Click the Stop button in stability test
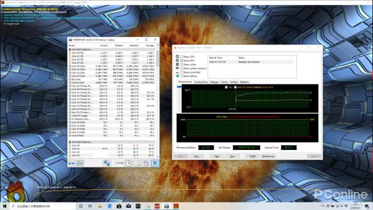 [x=196, y=156]
